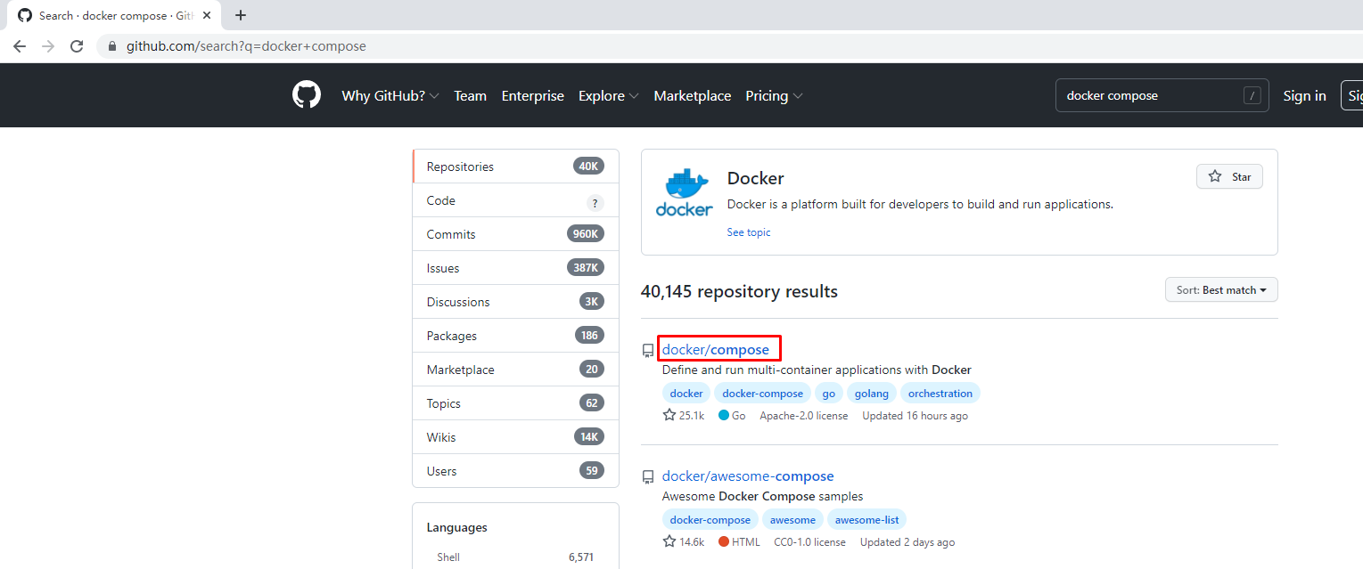Switch to the Issues results category
The image size is (1363, 569).
(x=443, y=268)
